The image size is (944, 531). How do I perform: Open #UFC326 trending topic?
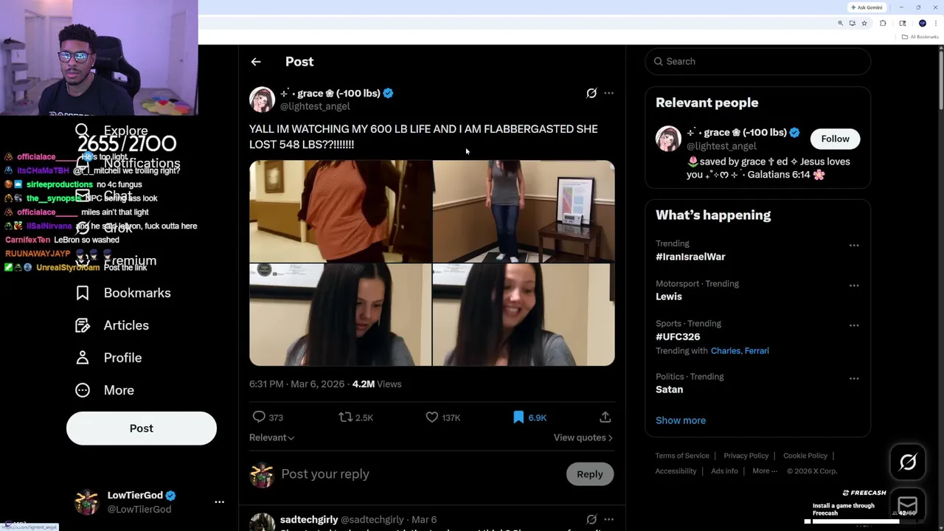[x=678, y=336]
